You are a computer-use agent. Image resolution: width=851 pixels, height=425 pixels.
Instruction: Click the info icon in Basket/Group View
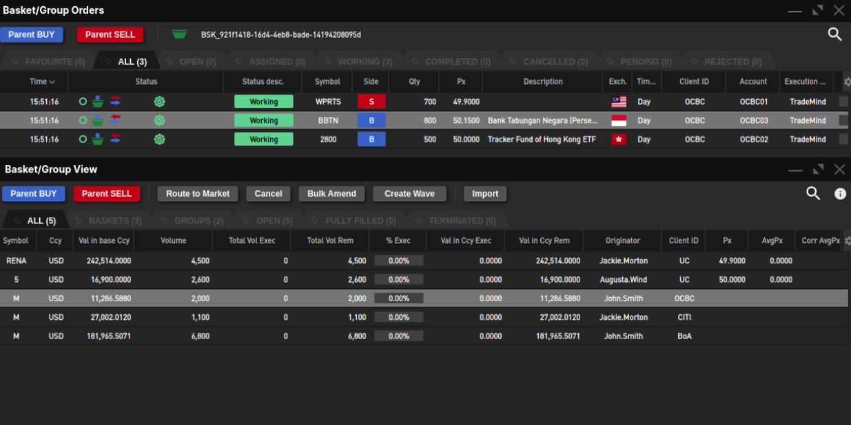pyautogui.click(x=840, y=194)
